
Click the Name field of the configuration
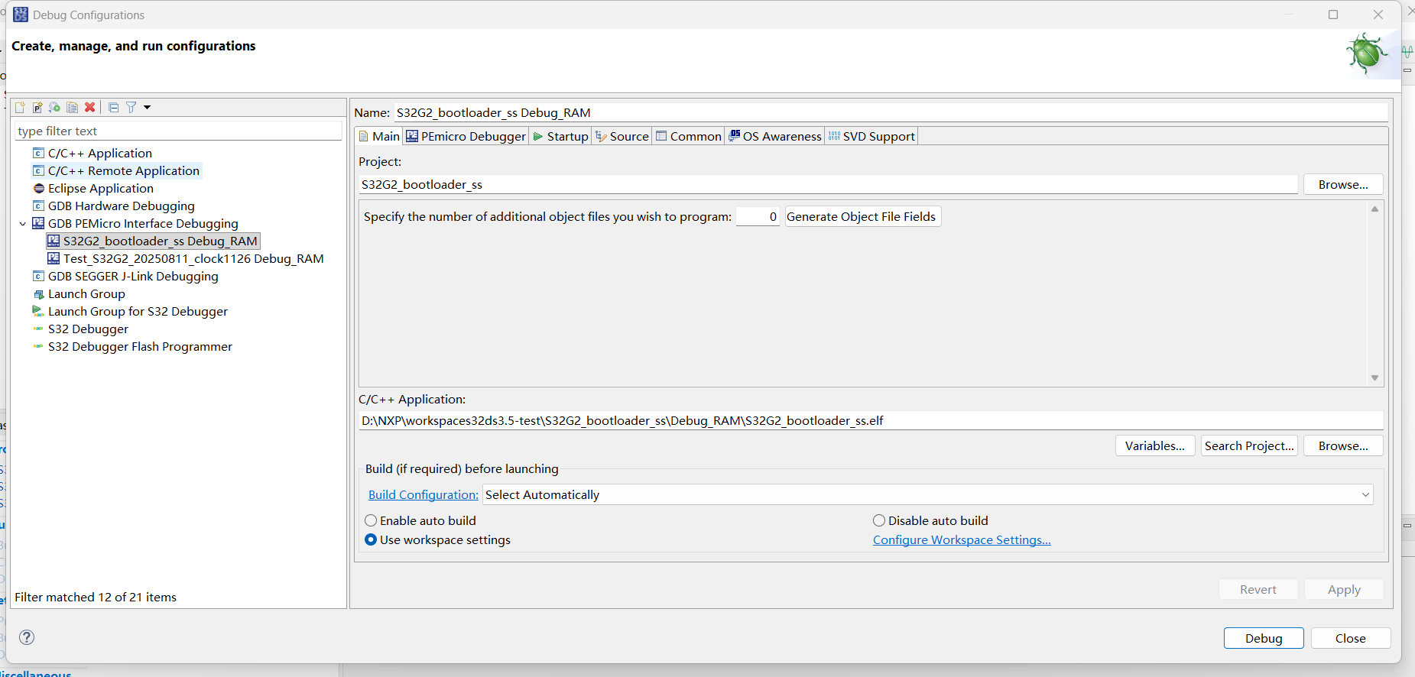(x=891, y=113)
